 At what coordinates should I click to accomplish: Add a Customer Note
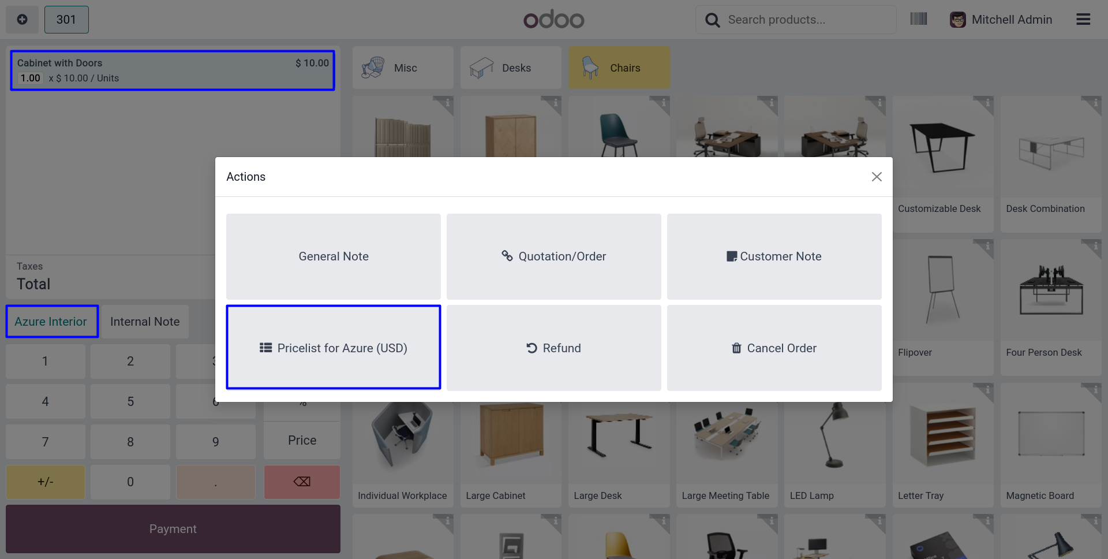(774, 256)
